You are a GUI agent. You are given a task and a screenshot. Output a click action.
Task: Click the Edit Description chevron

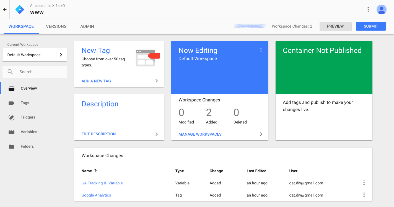coord(157,134)
